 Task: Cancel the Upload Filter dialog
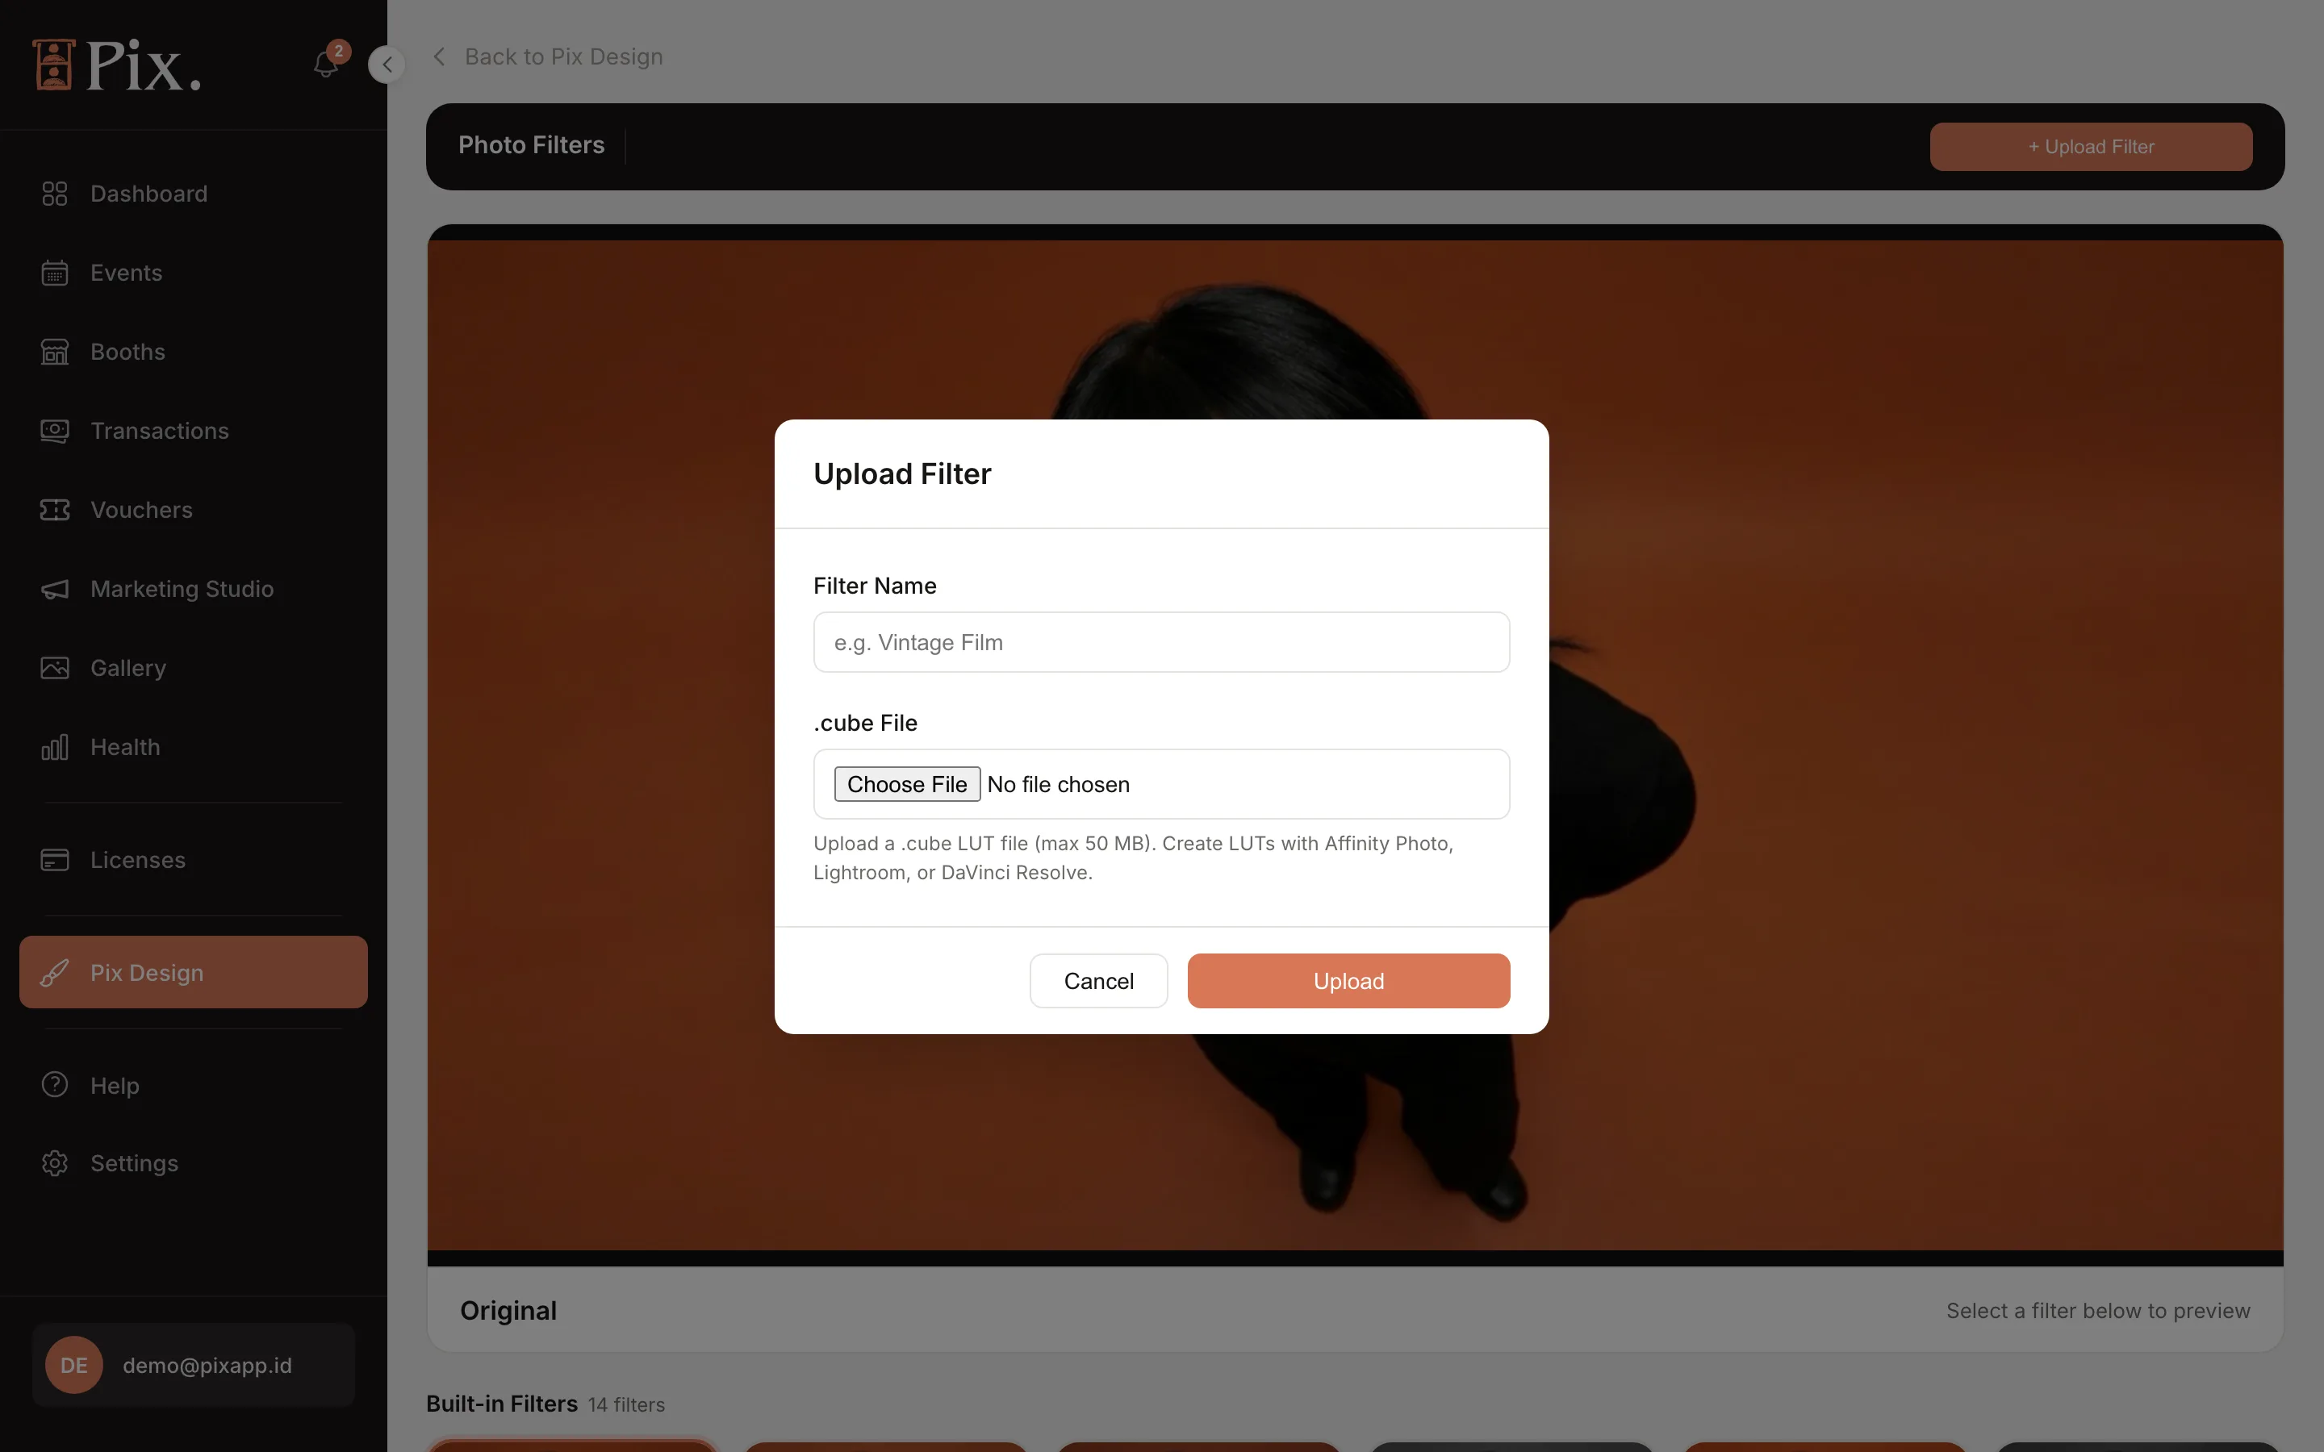(1098, 980)
